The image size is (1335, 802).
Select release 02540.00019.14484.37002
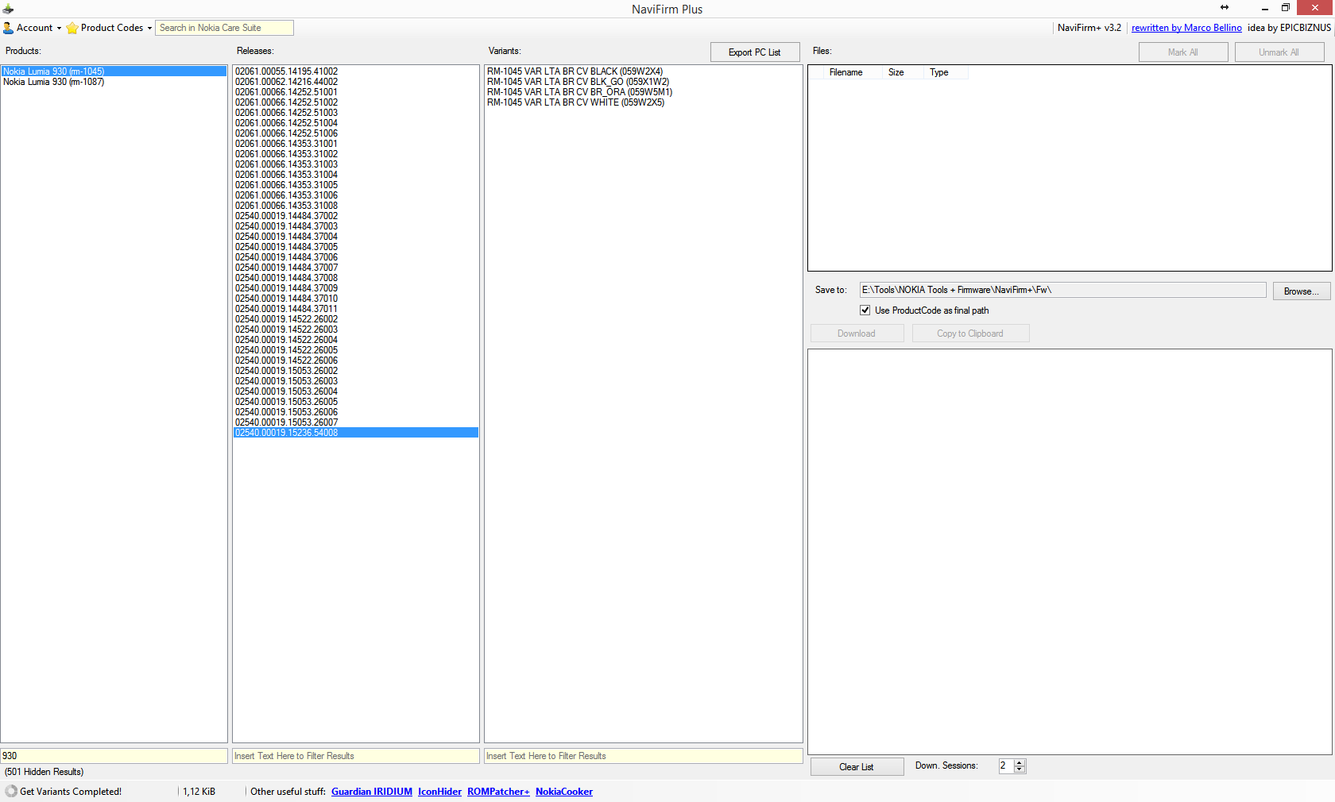click(355, 216)
